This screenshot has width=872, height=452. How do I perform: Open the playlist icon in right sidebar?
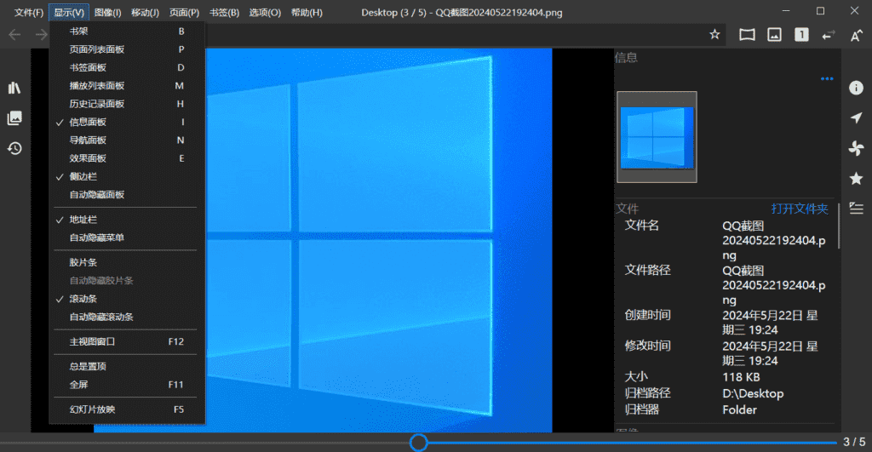(x=856, y=209)
